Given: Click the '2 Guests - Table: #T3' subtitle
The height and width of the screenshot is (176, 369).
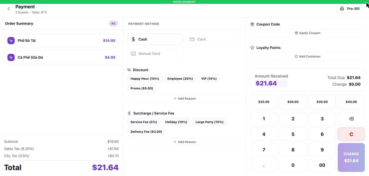Looking at the screenshot, I should point(31,12).
